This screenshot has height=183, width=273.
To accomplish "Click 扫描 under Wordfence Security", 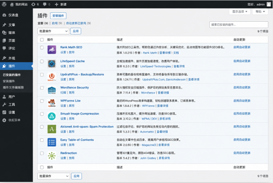I will pyautogui.click(x=63, y=93).
